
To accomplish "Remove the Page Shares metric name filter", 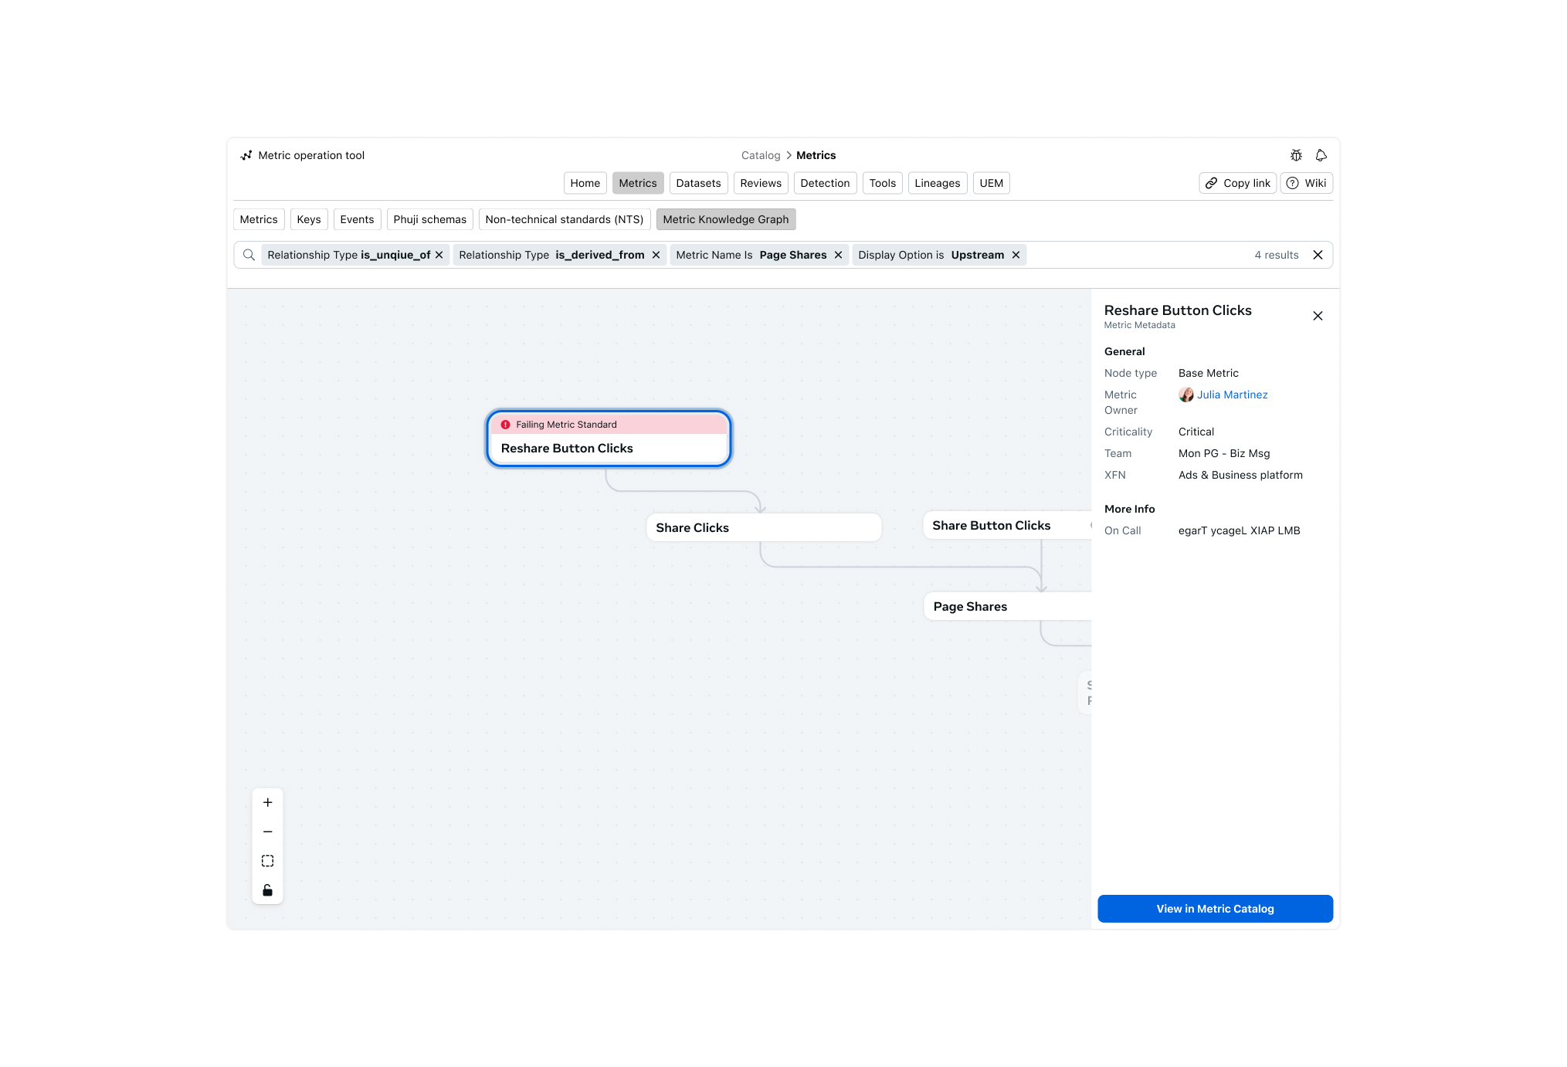I will coord(838,255).
